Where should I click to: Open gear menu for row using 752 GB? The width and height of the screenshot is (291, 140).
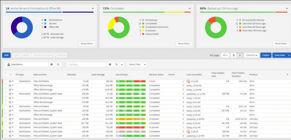tap(11, 127)
